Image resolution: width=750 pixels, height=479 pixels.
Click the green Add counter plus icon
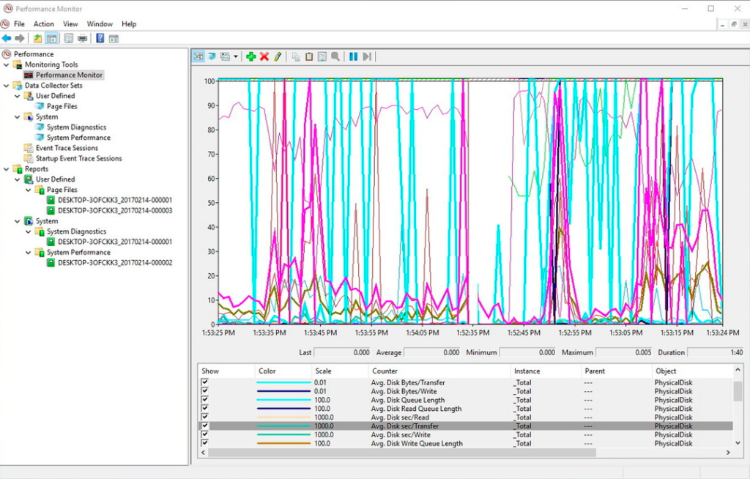pyautogui.click(x=250, y=56)
